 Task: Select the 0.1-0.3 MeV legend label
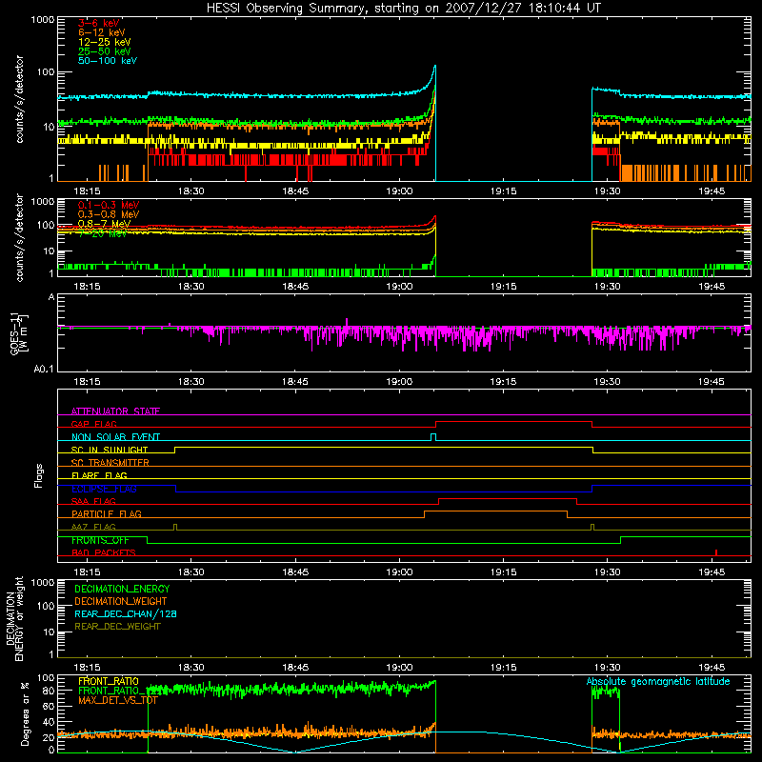pyautogui.click(x=109, y=205)
